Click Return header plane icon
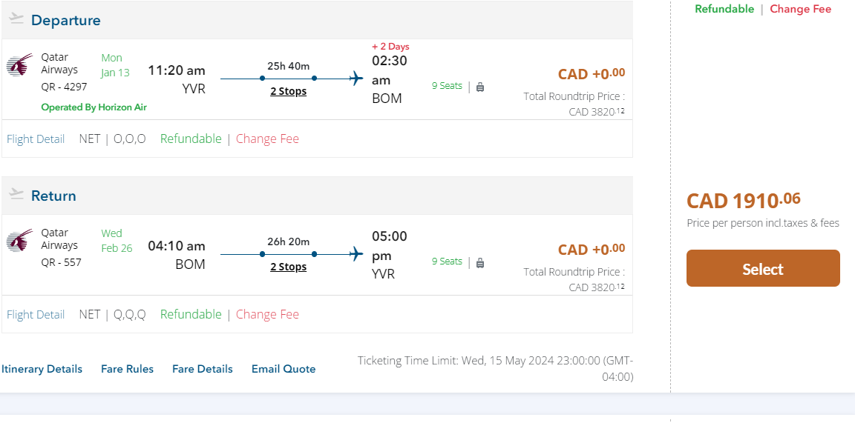Screen dimensions: 855x423 pos(16,194)
